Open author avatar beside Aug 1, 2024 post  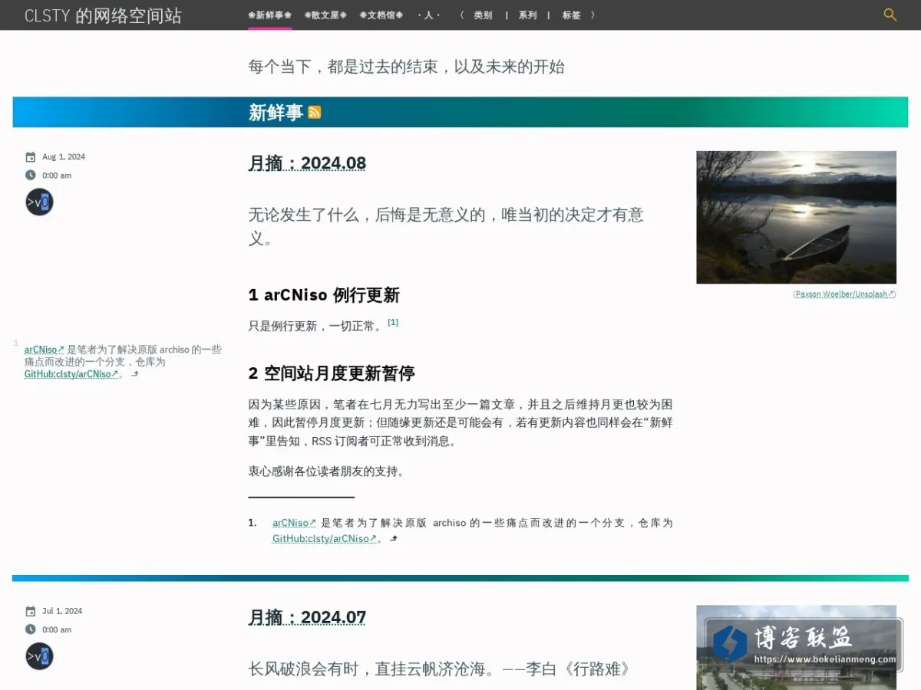pos(39,202)
